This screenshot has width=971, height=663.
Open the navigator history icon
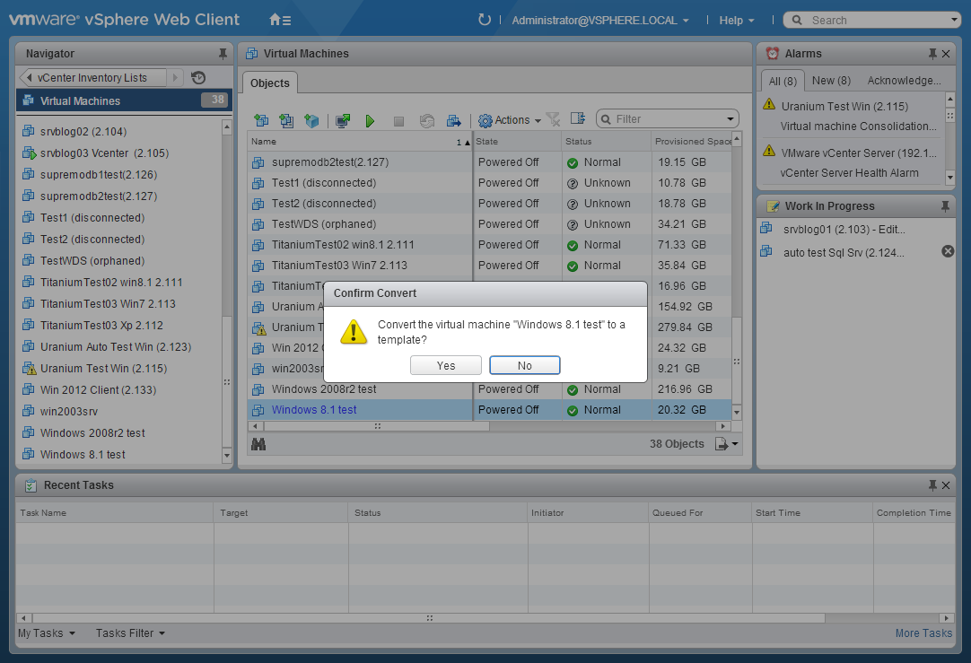click(x=198, y=77)
